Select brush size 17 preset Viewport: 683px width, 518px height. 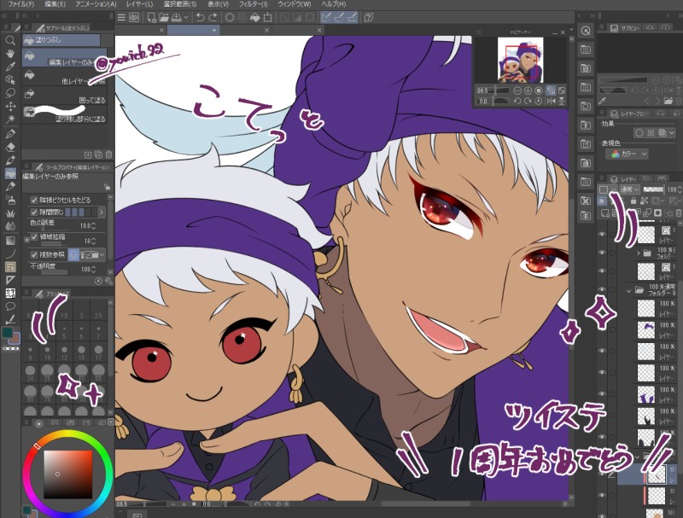[x=98, y=352]
